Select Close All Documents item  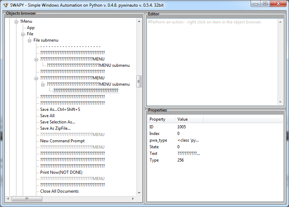point(59,191)
